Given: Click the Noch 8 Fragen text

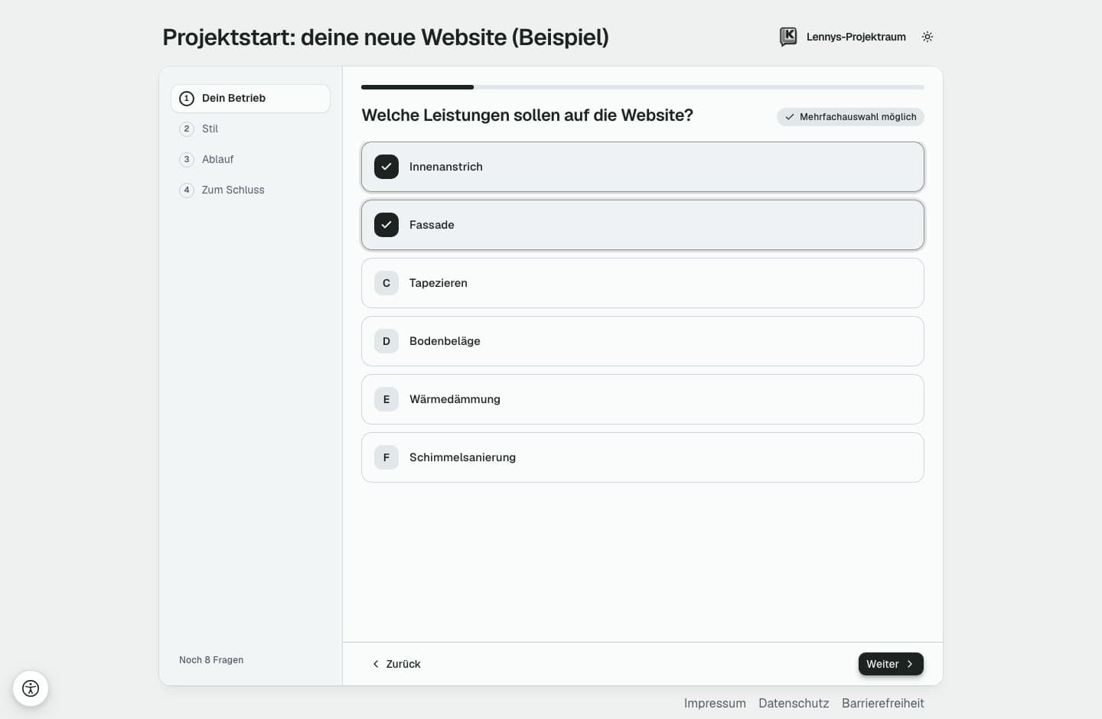Looking at the screenshot, I should (211, 660).
